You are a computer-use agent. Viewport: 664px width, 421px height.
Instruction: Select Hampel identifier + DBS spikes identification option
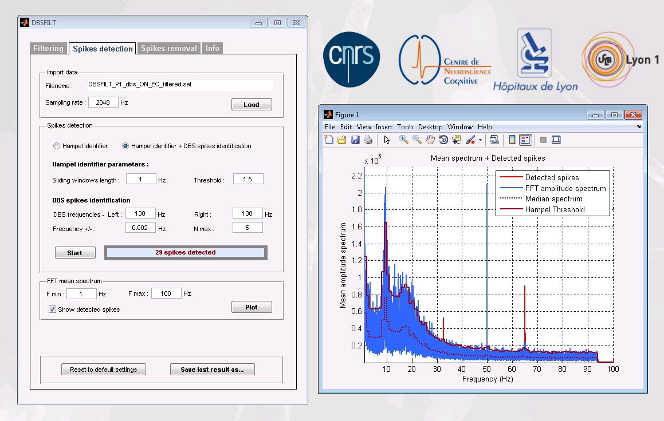pos(125,146)
